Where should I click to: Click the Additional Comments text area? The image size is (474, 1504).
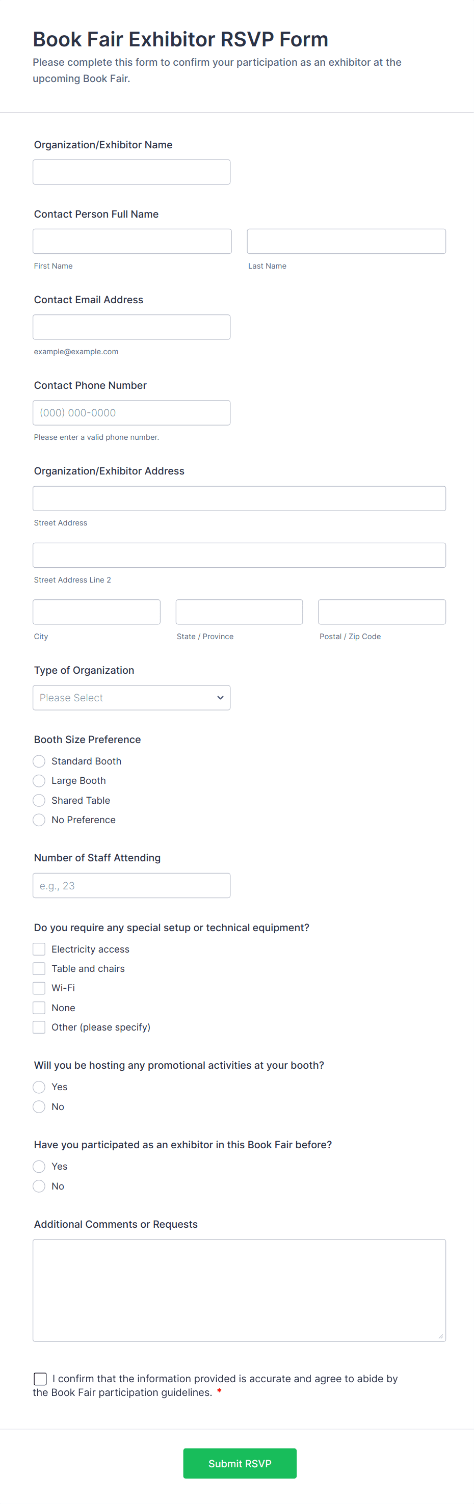(x=240, y=1290)
